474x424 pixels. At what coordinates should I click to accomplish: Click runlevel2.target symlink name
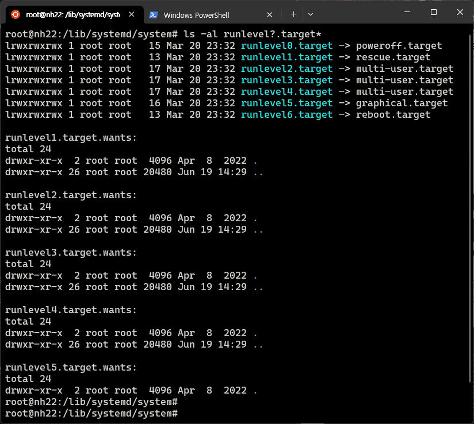click(x=286, y=68)
